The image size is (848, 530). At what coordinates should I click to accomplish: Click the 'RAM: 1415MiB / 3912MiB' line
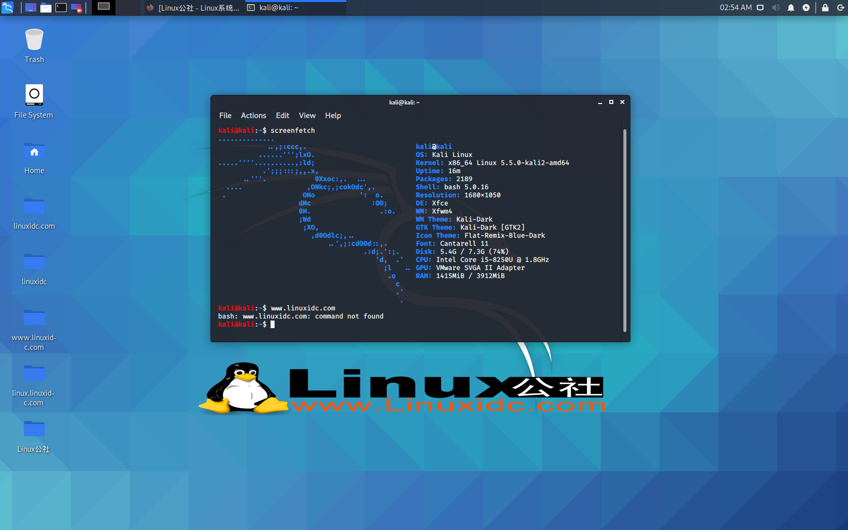[460, 276]
